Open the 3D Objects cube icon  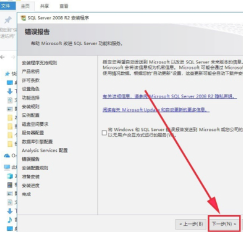(x=10, y=176)
